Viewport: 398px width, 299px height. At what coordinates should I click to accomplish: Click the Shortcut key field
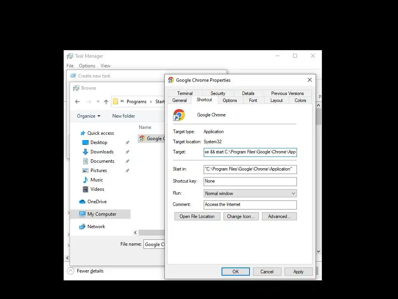(250, 181)
